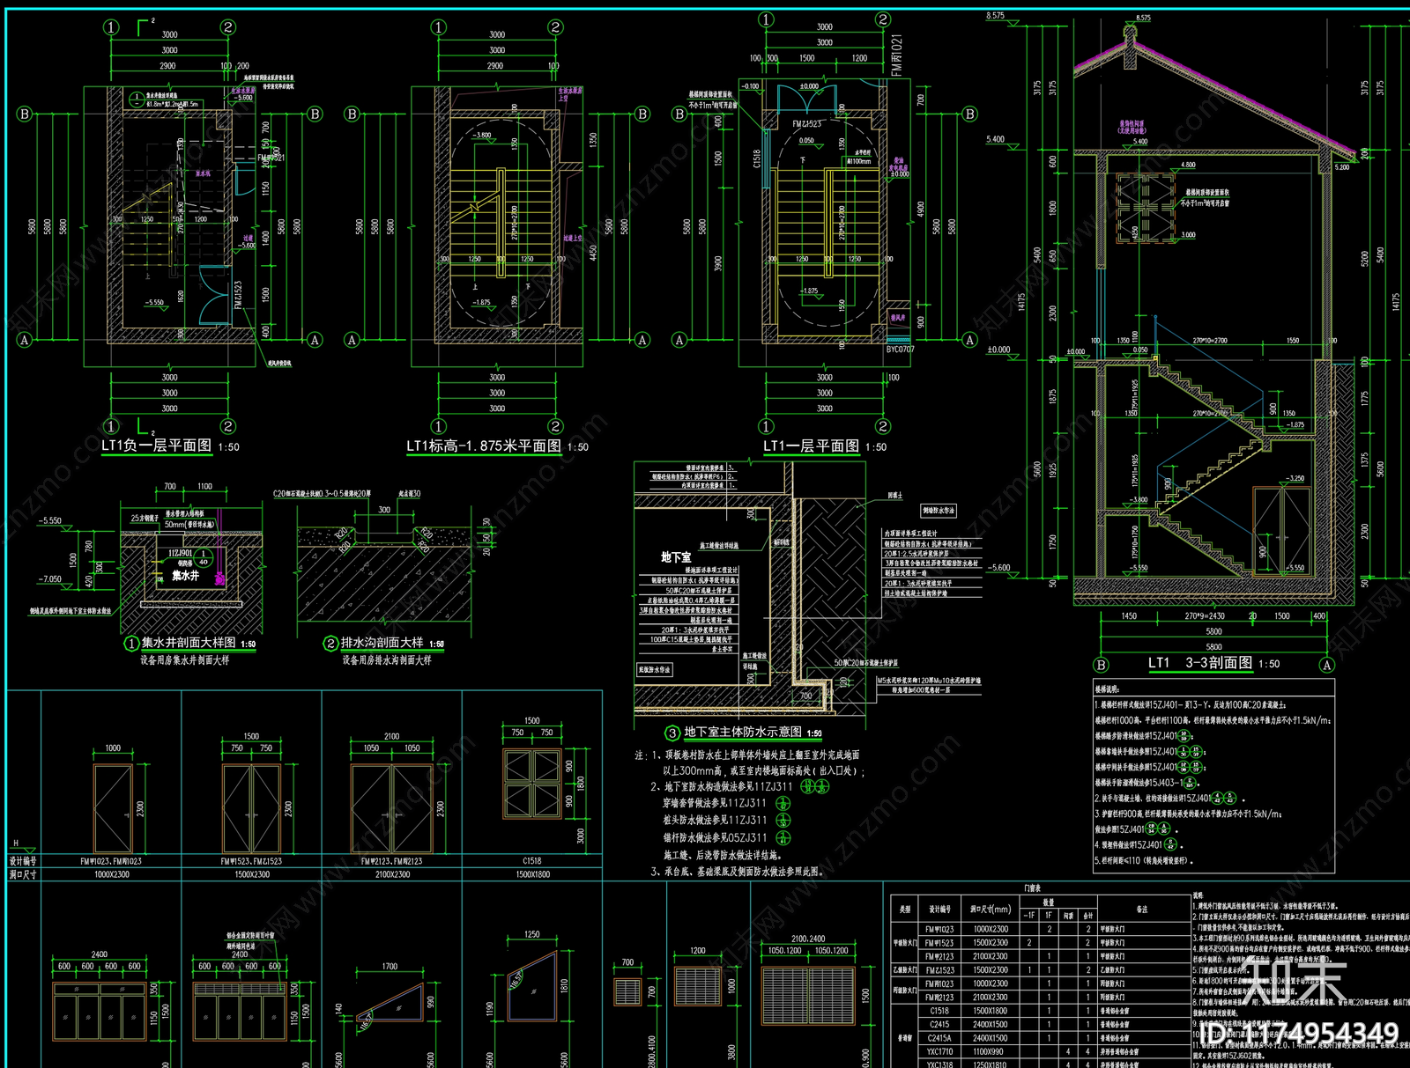Click the bold '集水井' label in sump detail

click(x=185, y=576)
